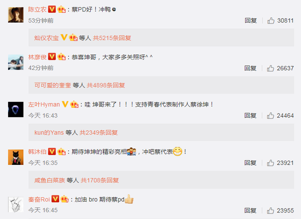The image size is (301, 219).
Task: Open 陈立农's profile avatar picture
Action: tap(16, 15)
